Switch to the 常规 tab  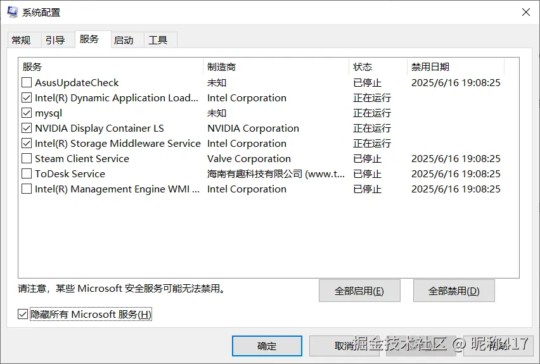21,40
